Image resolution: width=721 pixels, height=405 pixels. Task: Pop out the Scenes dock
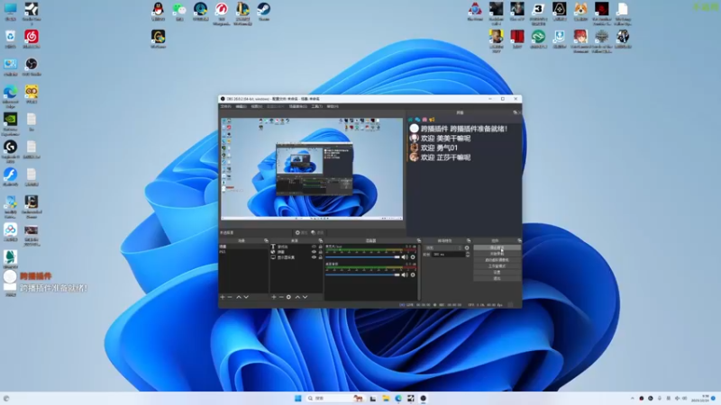pos(266,240)
